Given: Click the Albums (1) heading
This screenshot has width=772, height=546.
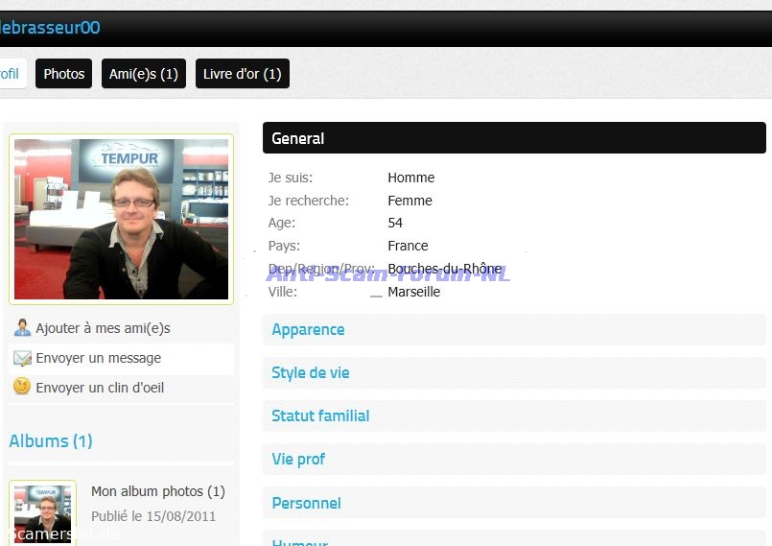Looking at the screenshot, I should (51, 441).
